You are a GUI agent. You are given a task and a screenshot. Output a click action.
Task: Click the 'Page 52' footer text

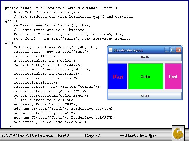[92, 136]
